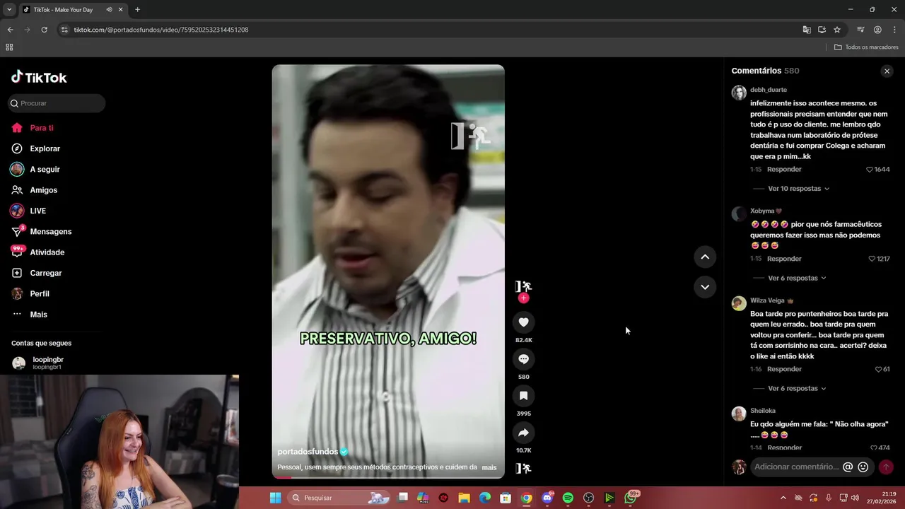Image resolution: width=905 pixels, height=509 pixels.
Task: Reply to Xobyma's comment
Action: tap(784, 259)
